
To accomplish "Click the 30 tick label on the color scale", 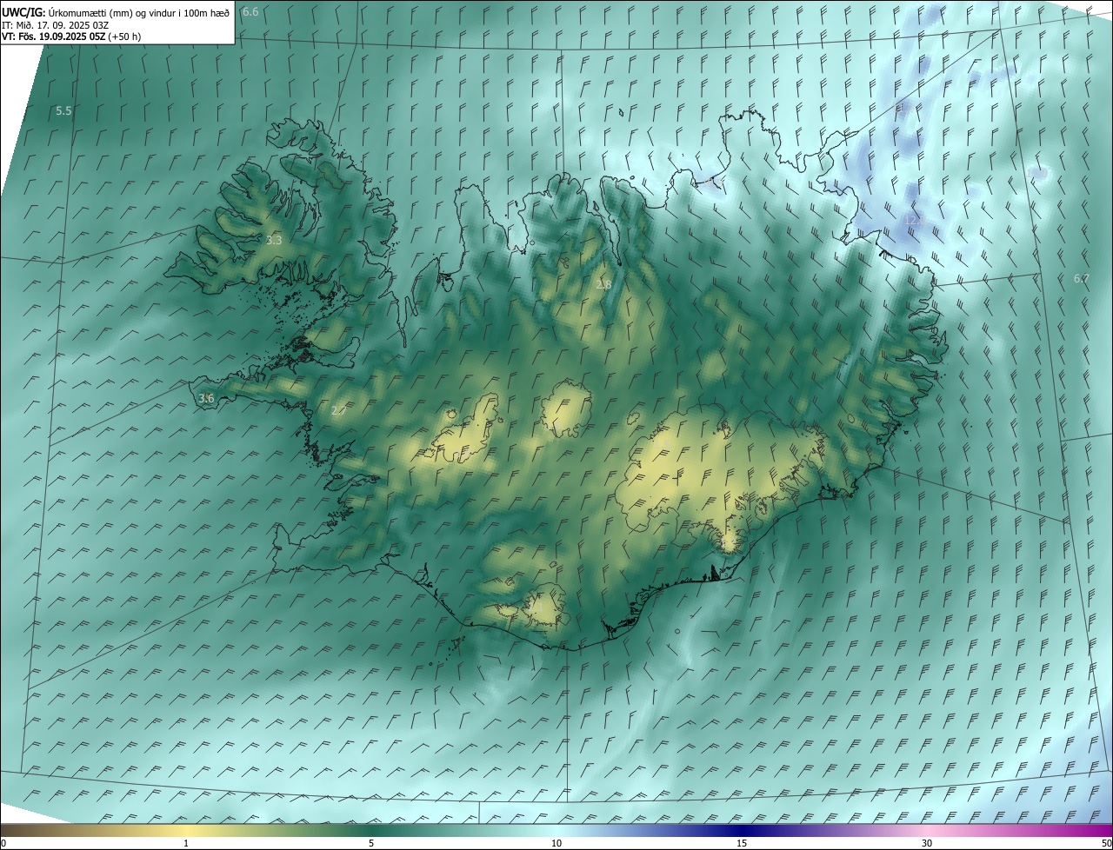I will pos(927,844).
